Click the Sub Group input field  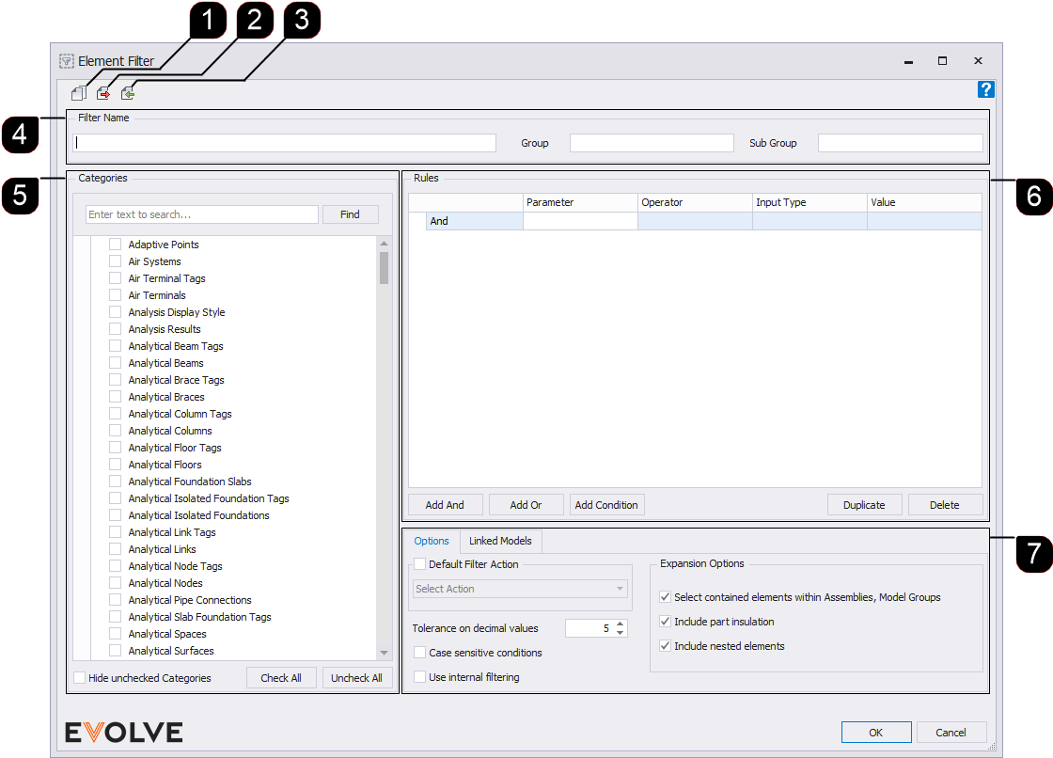click(900, 142)
